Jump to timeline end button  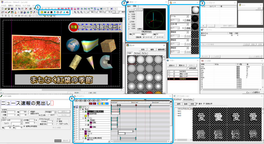click(98, 101)
